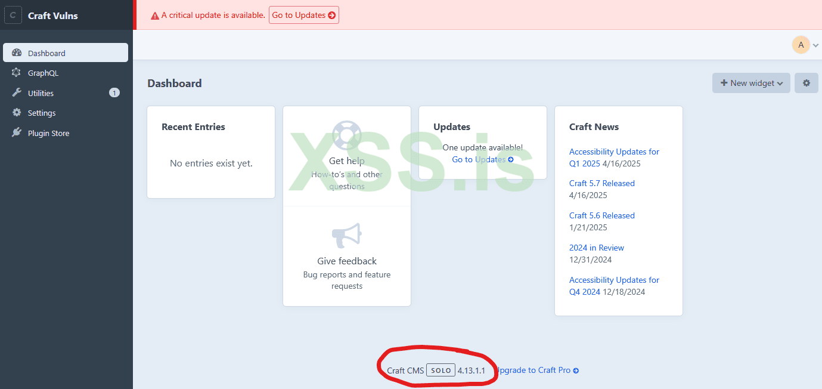Click the Get help lifebuoy icon
This screenshot has height=389, width=822.
347,135
